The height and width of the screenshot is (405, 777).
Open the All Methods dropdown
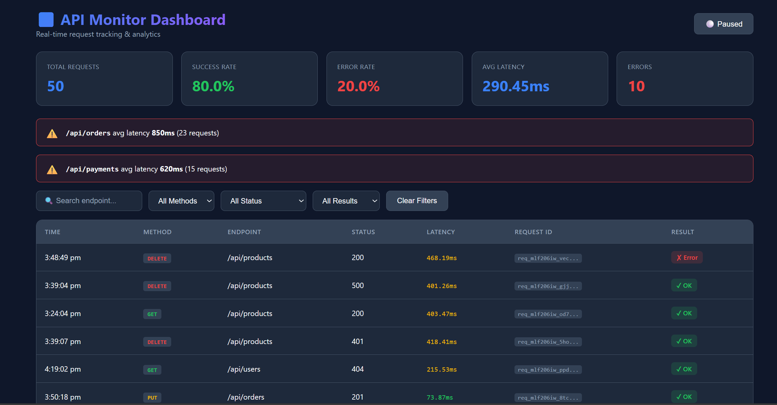click(x=181, y=200)
